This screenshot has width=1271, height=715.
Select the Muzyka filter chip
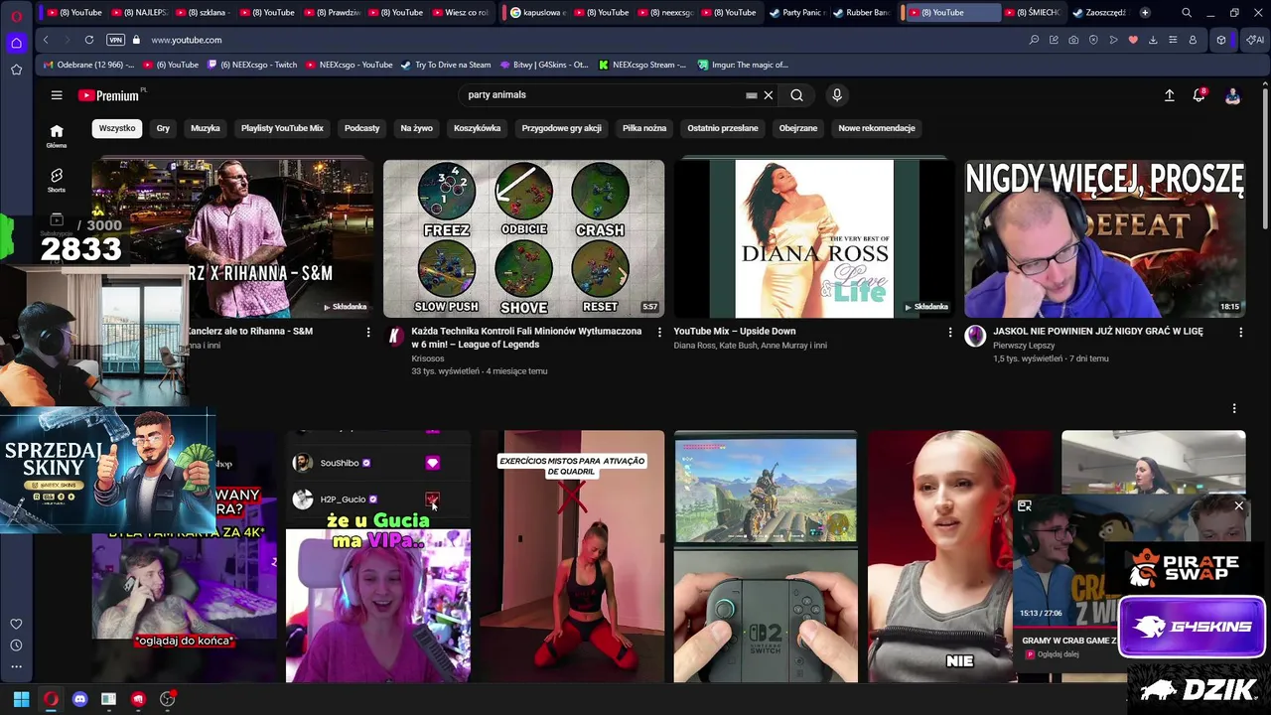[206, 128]
